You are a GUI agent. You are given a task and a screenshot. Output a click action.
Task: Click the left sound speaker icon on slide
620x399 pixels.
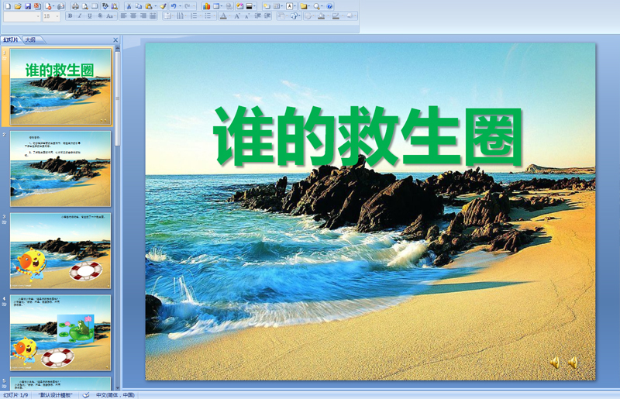pos(555,363)
